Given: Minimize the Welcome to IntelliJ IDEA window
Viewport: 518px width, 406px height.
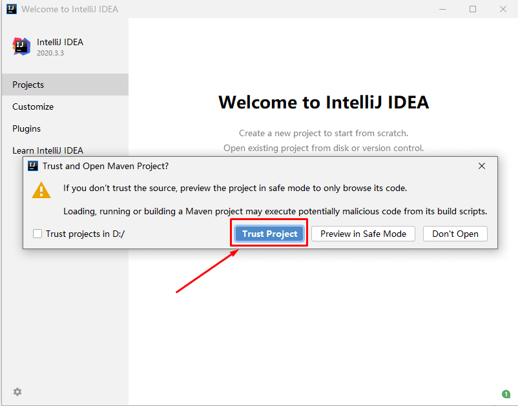Looking at the screenshot, I should click(442, 9).
